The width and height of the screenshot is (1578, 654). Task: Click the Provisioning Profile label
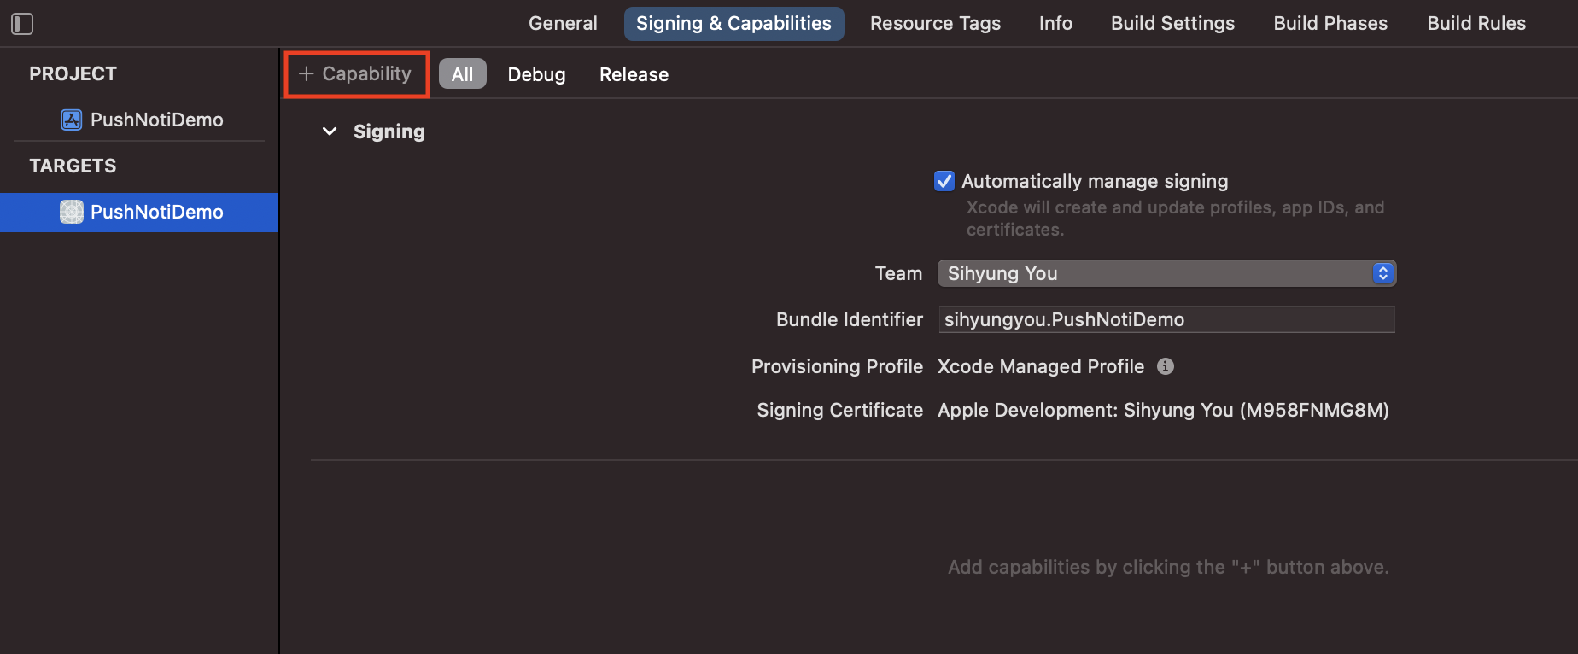837,366
